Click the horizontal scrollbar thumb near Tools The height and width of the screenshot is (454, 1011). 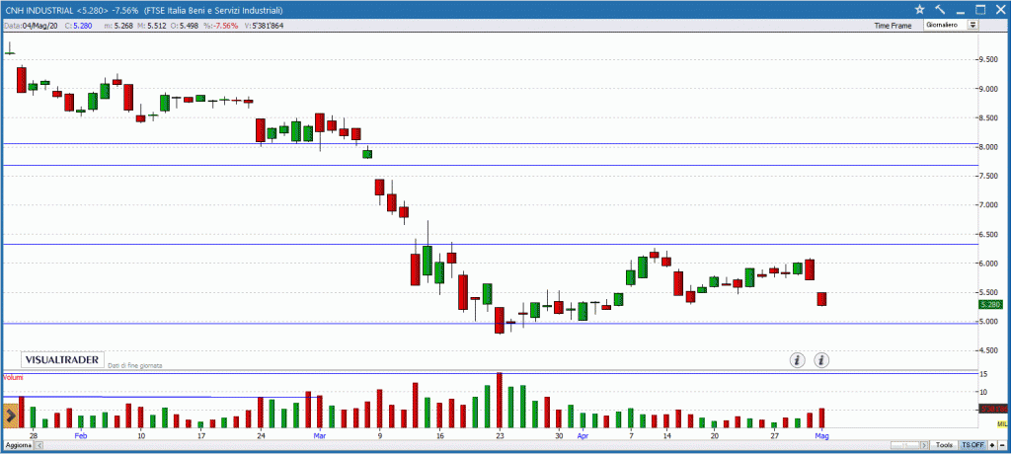coord(906,446)
